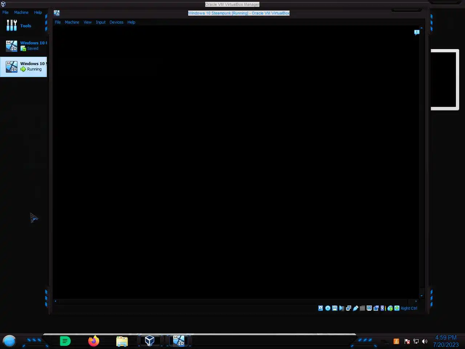This screenshot has width=465, height=349.
Task: Open Machine menu in VirtualBox Manager window
Action: pos(21,12)
